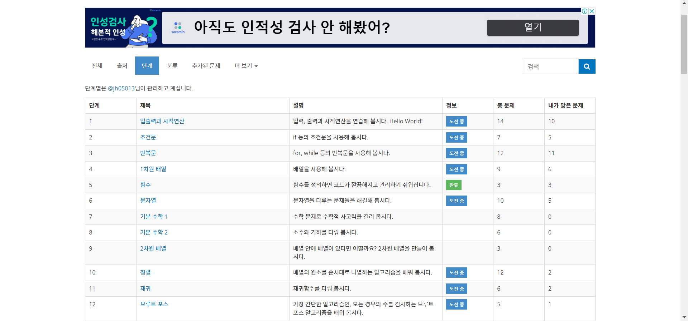Click '소수와 기하를 다뤄 봅시다.' description
The width and height of the screenshot is (688, 321).
click(x=325, y=232)
